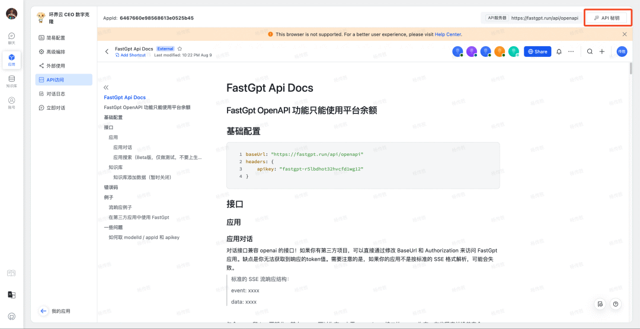Image resolution: width=640 pixels, height=329 pixels.
Task: Select the API访问 menu item
Action: pos(63,79)
